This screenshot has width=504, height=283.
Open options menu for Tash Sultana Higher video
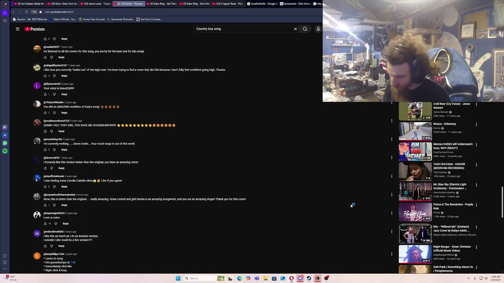[x=476, y=165]
